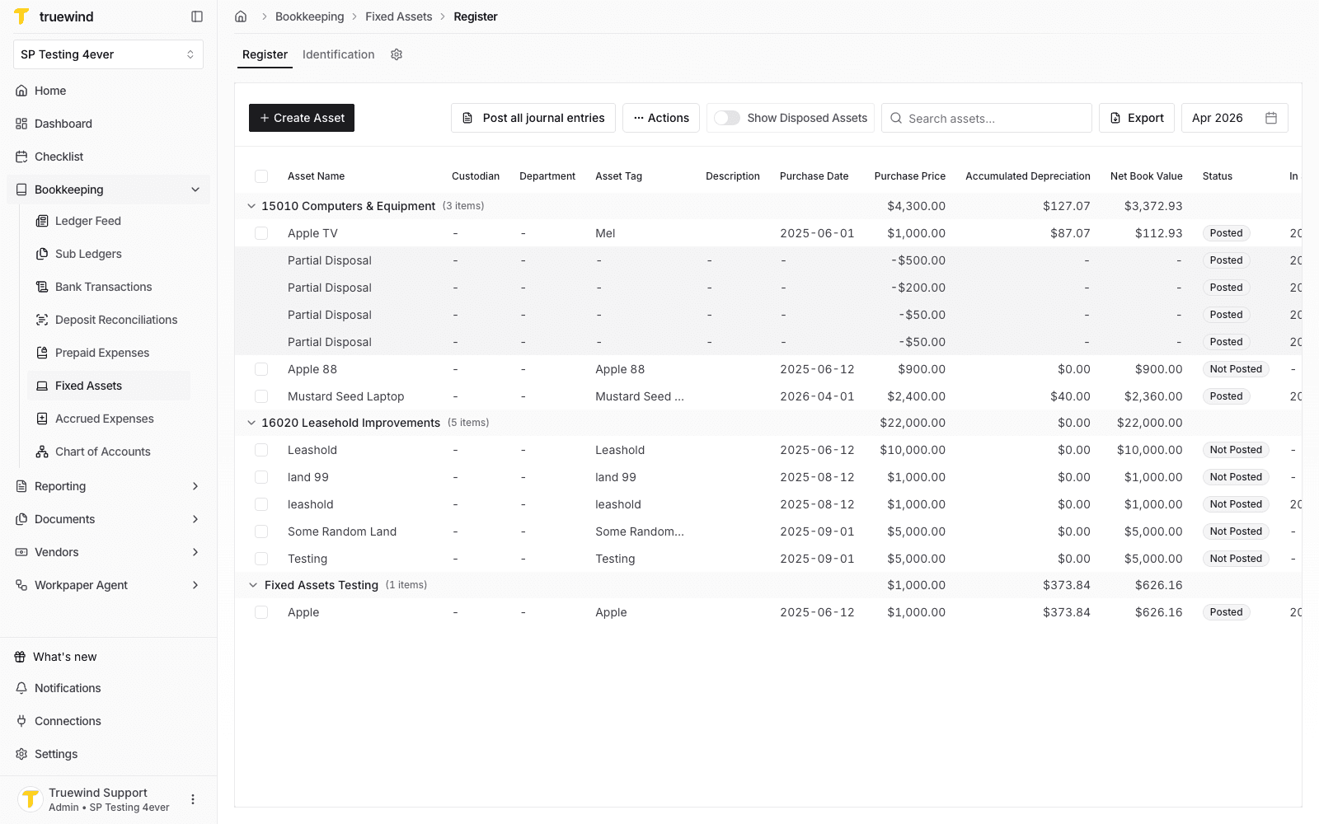Click the Prepaid Expenses icon
The width and height of the screenshot is (1319, 824).
[42, 353]
